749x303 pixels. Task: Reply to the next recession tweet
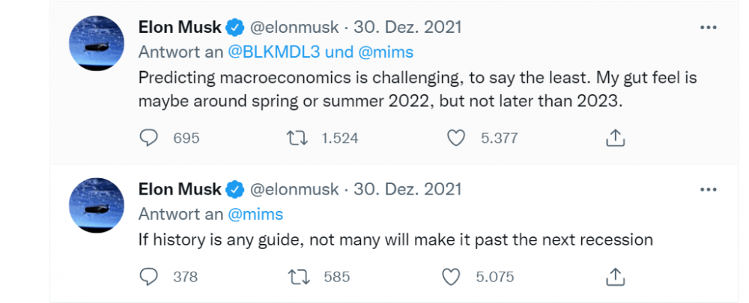(151, 277)
